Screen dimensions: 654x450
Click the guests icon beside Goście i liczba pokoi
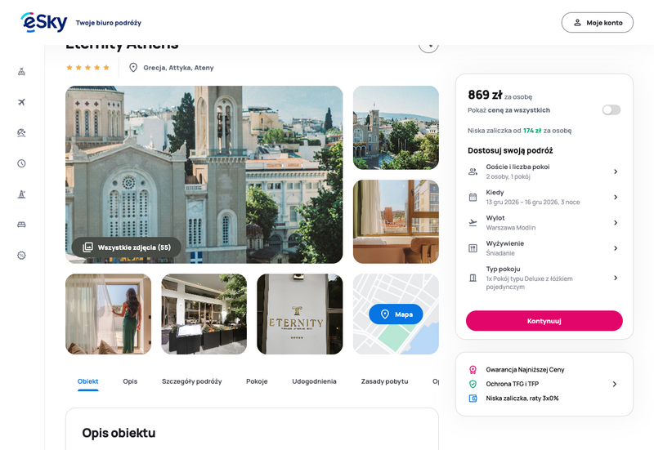(x=473, y=172)
